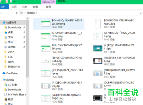Open 图片 in quick access
This screenshot has width=143, height=105.
point(10,42)
